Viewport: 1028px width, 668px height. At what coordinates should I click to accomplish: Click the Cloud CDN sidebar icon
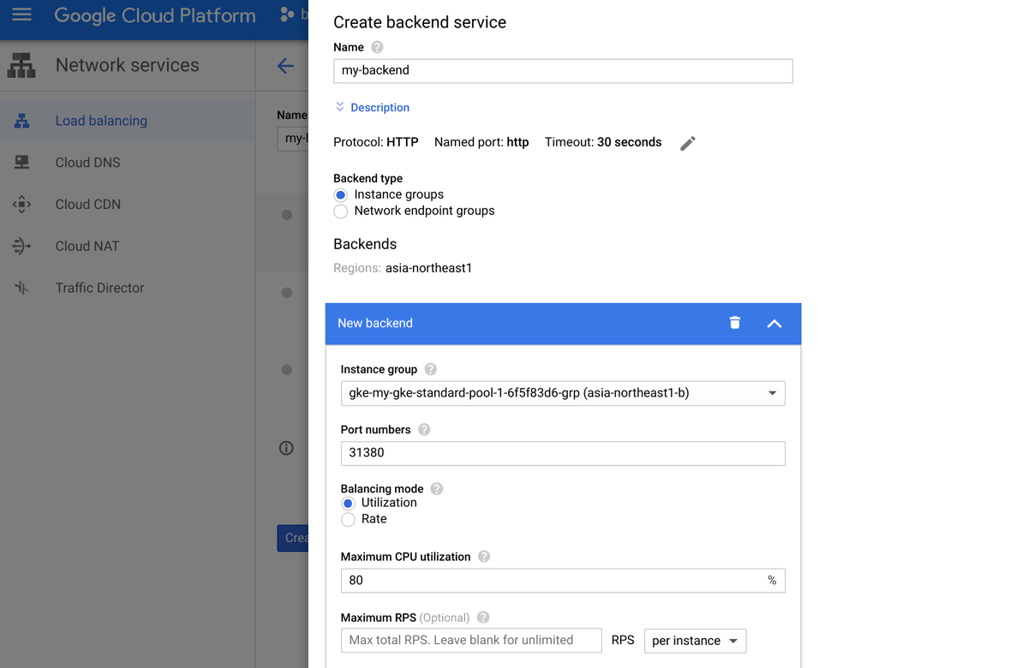tap(22, 204)
